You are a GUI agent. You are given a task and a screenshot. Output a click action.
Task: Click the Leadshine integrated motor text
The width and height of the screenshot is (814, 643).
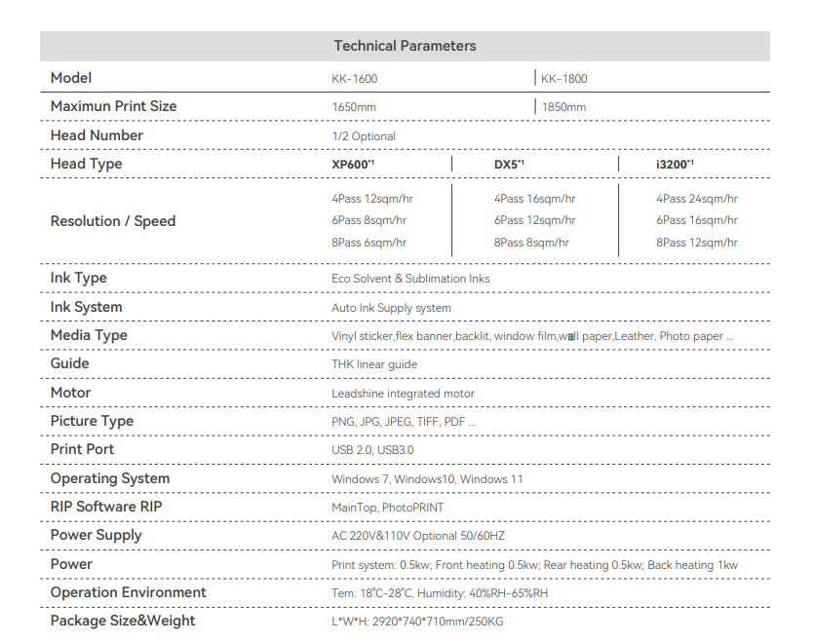pyautogui.click(x=403, y=394)
